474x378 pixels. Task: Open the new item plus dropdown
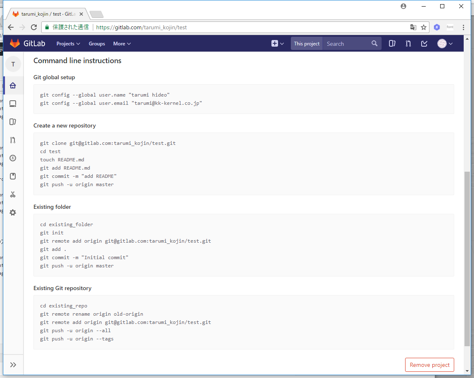(278, 43)
